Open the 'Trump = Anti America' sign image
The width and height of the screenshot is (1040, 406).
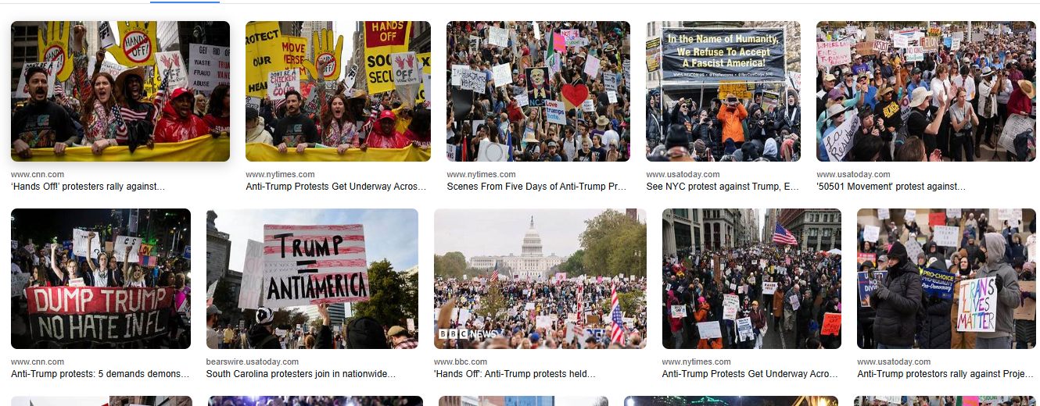tap(312, 279)
